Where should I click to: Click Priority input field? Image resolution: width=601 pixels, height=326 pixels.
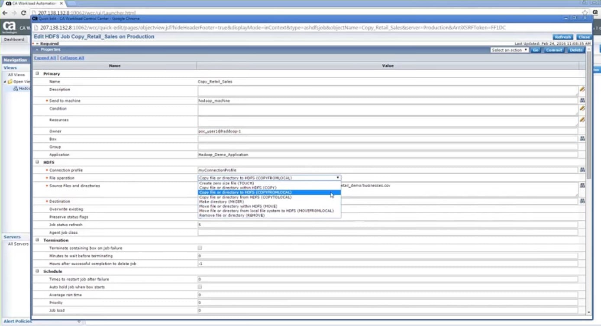388,303
